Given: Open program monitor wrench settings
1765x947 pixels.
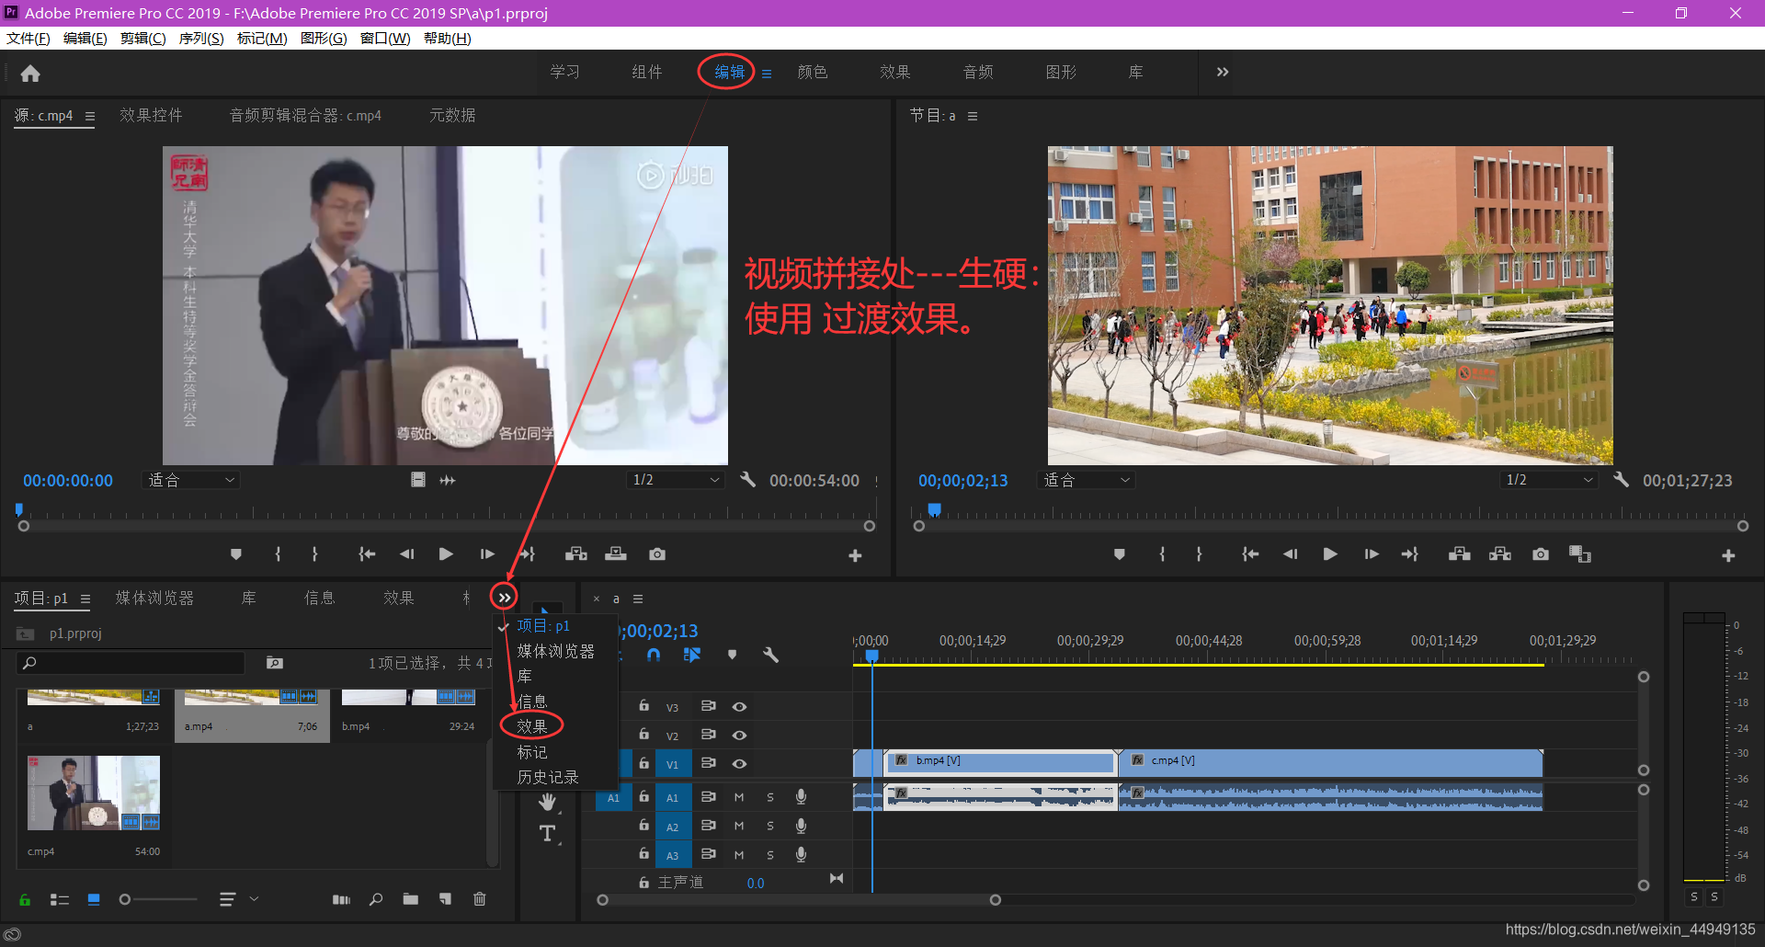Looking at the screenshot, I should coord(1621,480).
